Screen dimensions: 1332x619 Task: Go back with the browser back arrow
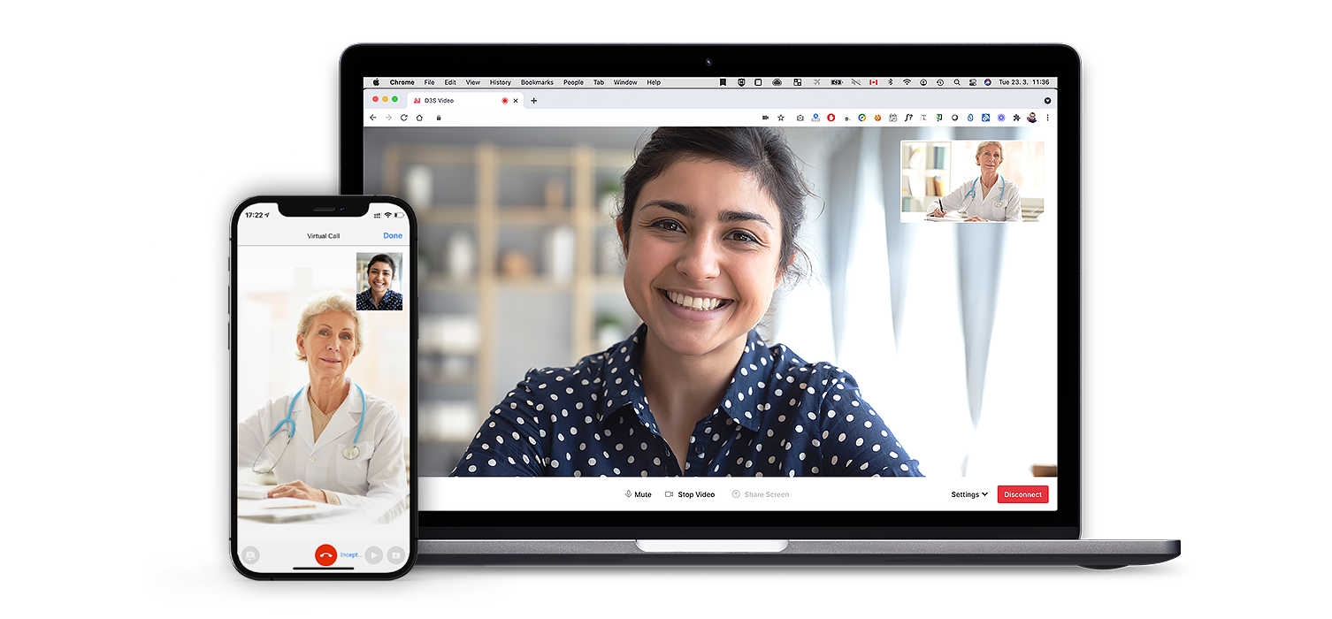[x=372, y=118]
